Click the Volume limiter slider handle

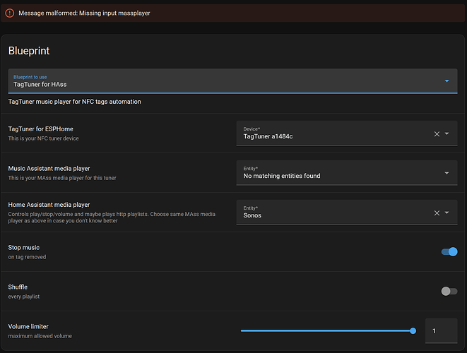[x=413, y=330]
